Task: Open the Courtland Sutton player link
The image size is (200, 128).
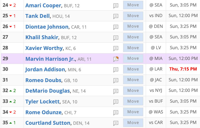Action: pos(48,123)
